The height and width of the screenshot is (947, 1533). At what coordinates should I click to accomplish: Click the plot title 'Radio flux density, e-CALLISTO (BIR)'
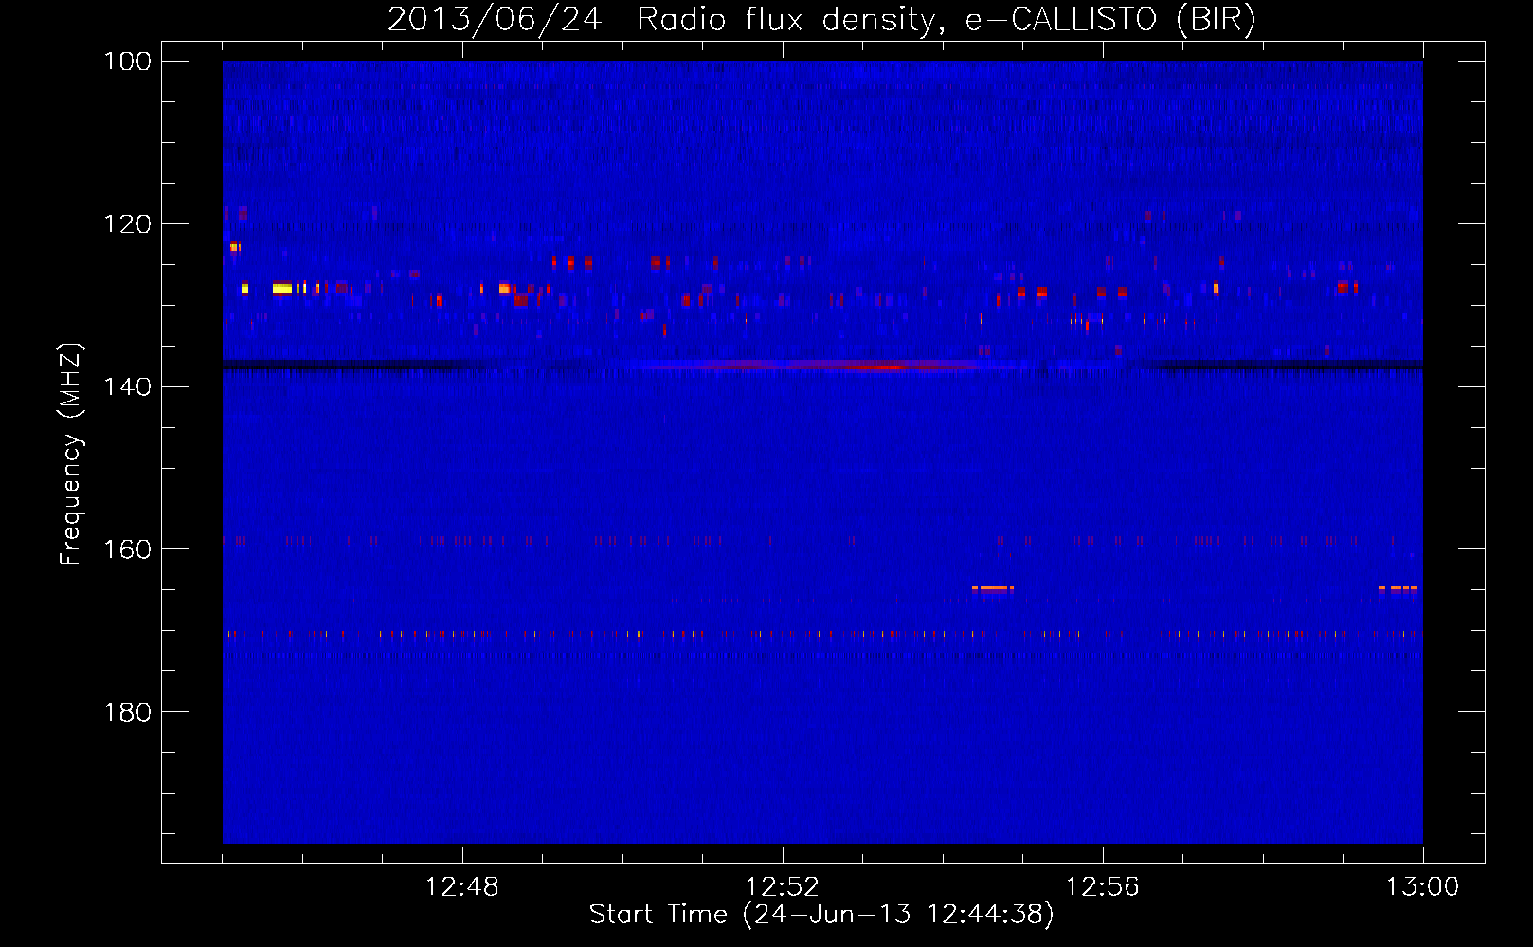[x=946, y=19]
